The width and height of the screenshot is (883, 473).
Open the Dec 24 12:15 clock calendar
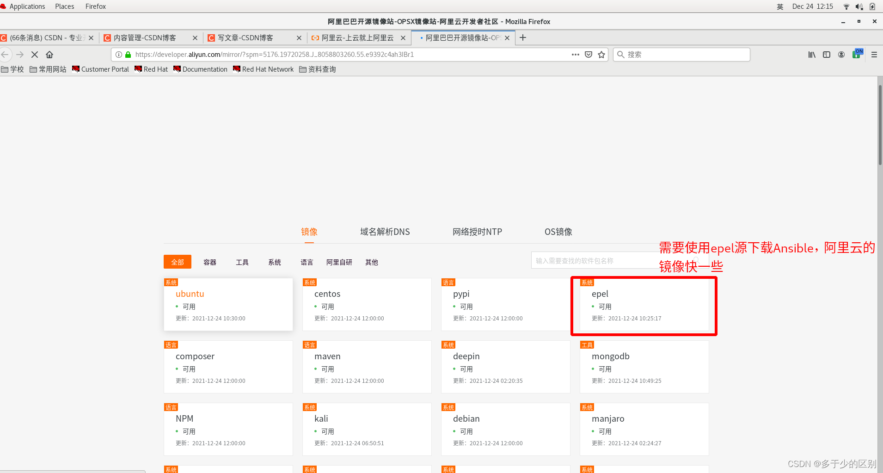click(813, 6)
